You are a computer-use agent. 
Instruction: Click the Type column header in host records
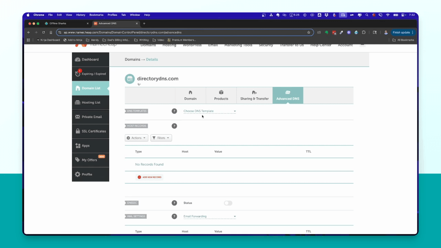[x=138, y=152]
